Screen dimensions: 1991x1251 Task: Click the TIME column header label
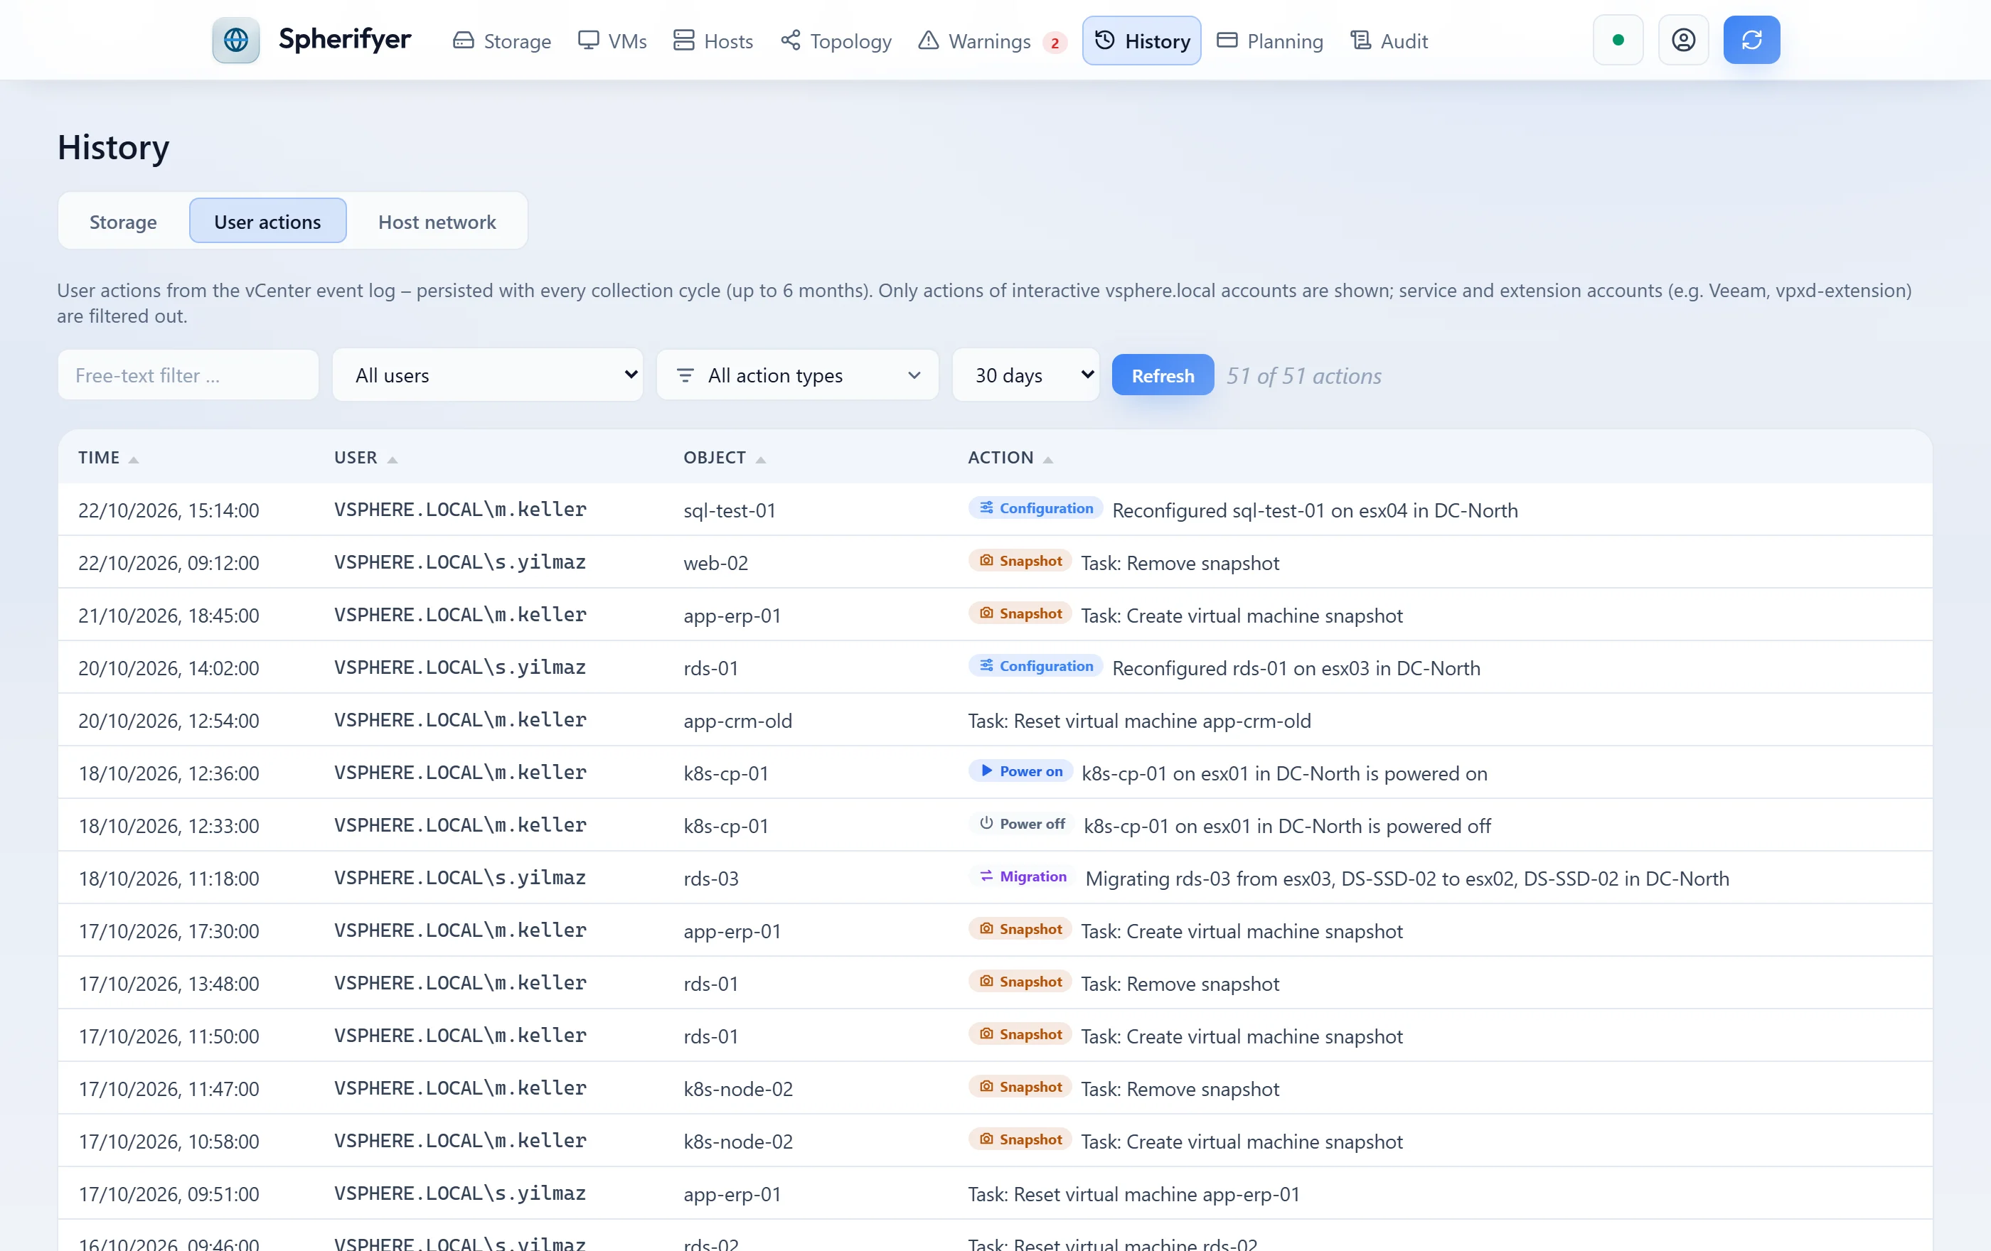[98, 458]
